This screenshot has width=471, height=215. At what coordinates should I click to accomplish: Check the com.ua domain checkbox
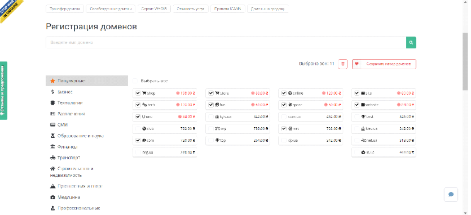[x=284, y=117]
